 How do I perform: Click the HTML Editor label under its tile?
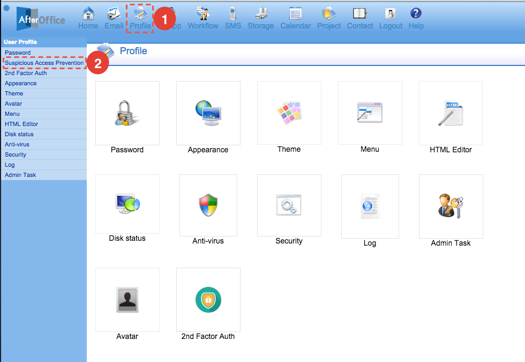click(x=451, y=150)
